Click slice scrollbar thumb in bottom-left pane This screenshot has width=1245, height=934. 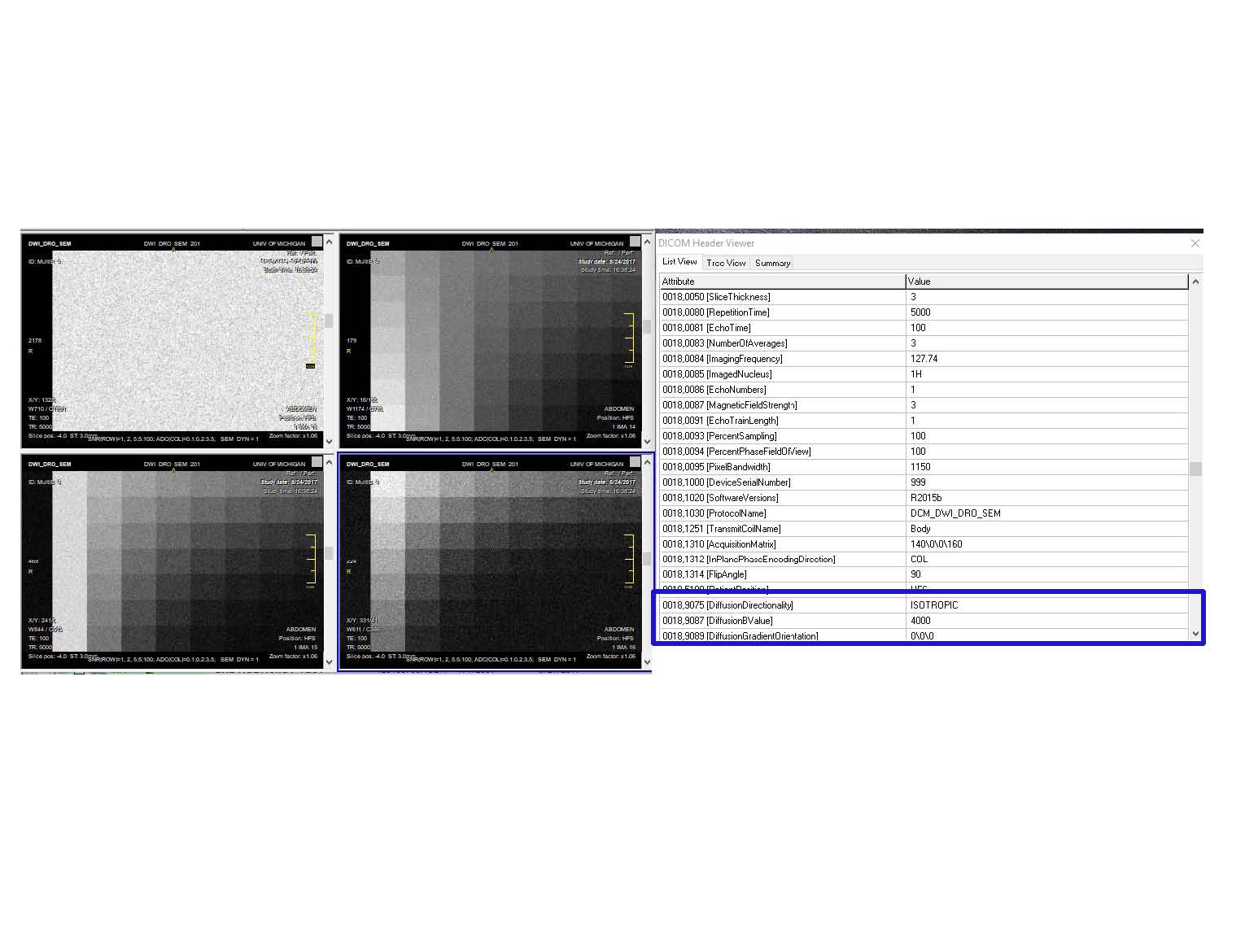329,552
